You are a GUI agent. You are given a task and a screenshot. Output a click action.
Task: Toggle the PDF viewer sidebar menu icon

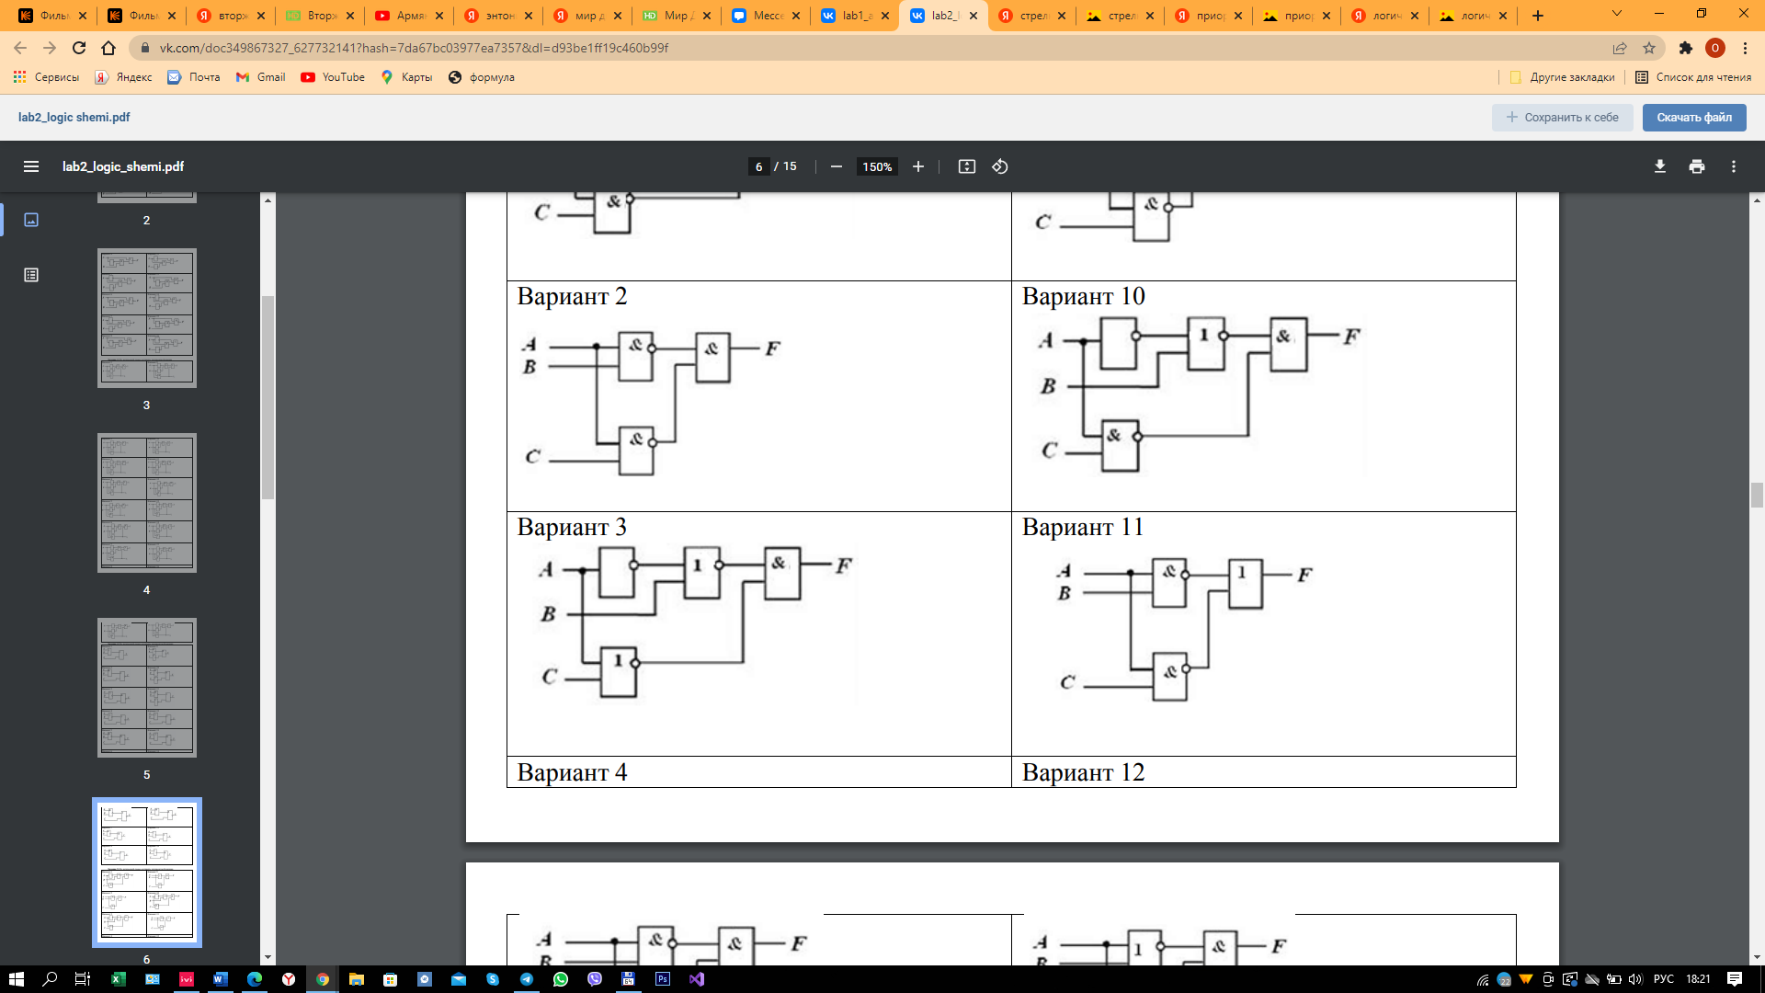[31, 166]
